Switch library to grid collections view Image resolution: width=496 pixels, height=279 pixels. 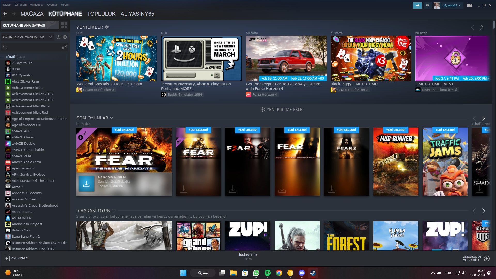pos(64,25)
